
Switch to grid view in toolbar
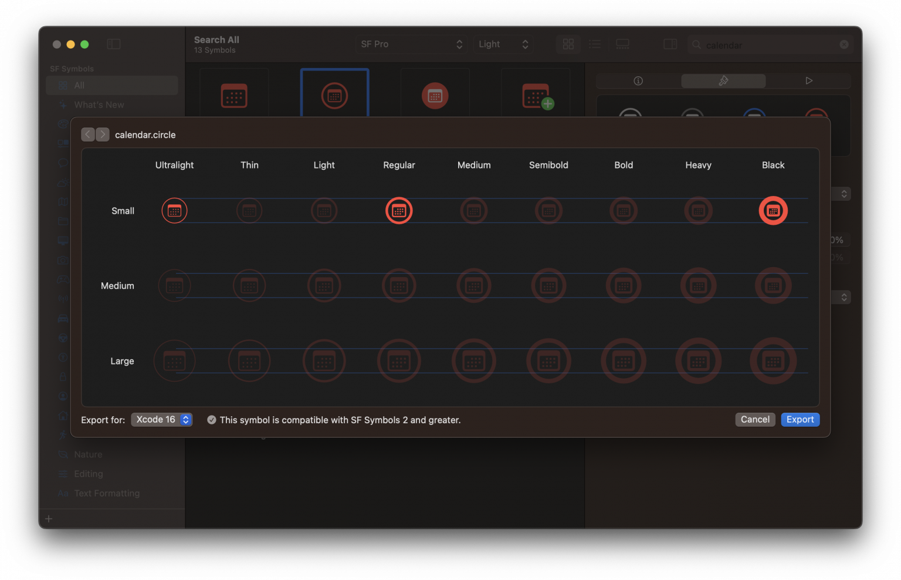coord(568,44)
